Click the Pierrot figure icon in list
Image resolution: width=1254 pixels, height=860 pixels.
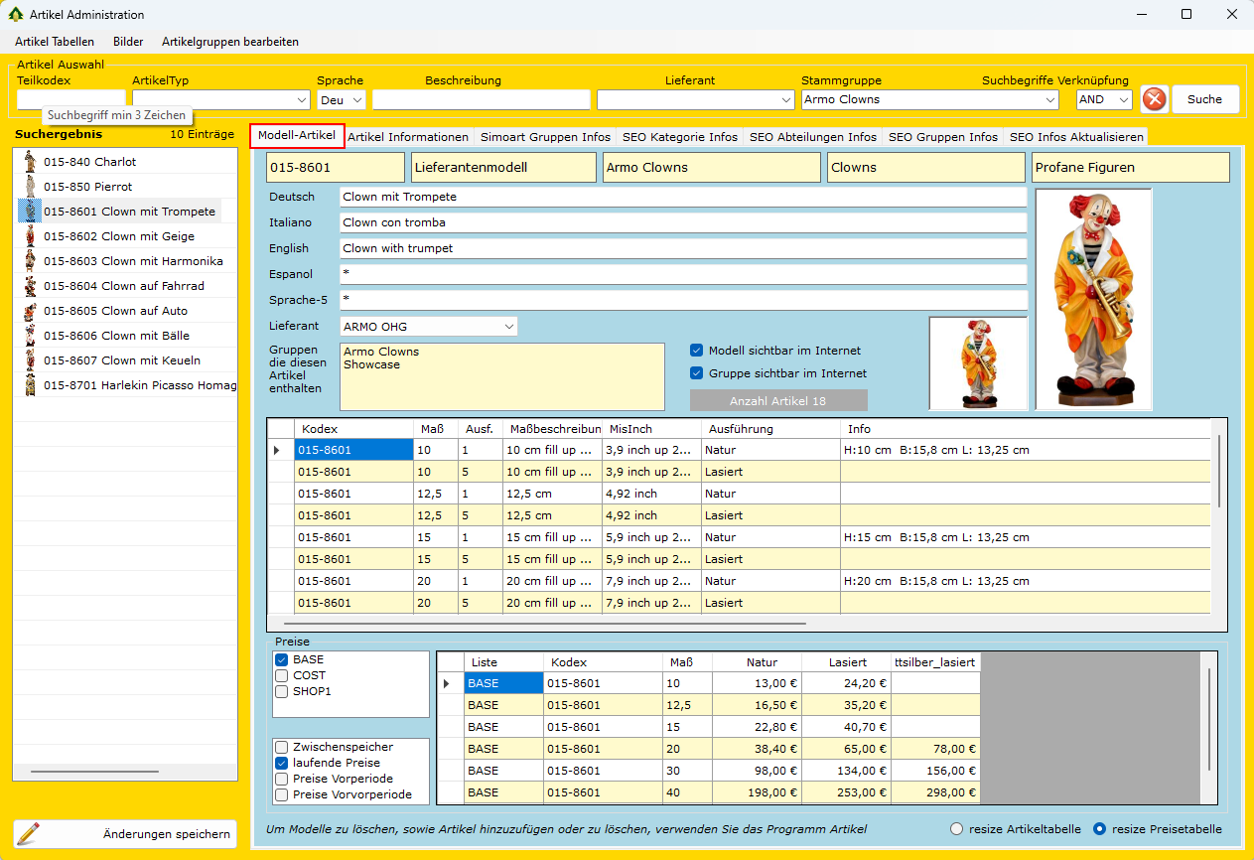30,187
